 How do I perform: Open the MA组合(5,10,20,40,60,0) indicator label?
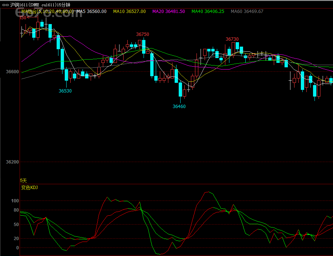[x=47, y=11]
